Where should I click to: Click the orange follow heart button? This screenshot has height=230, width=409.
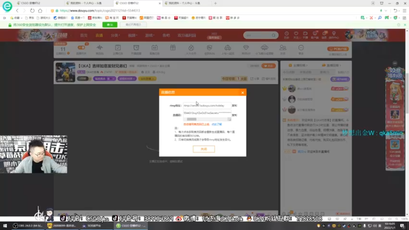[268, 66]
